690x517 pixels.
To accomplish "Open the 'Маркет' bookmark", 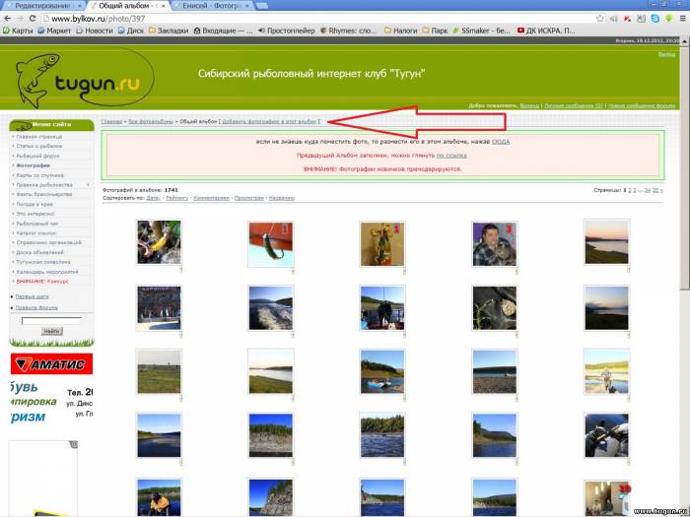I will pyautogui.click(x=54, y=31).
